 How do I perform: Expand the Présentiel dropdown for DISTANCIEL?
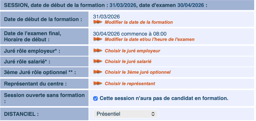tap(125, 114)
